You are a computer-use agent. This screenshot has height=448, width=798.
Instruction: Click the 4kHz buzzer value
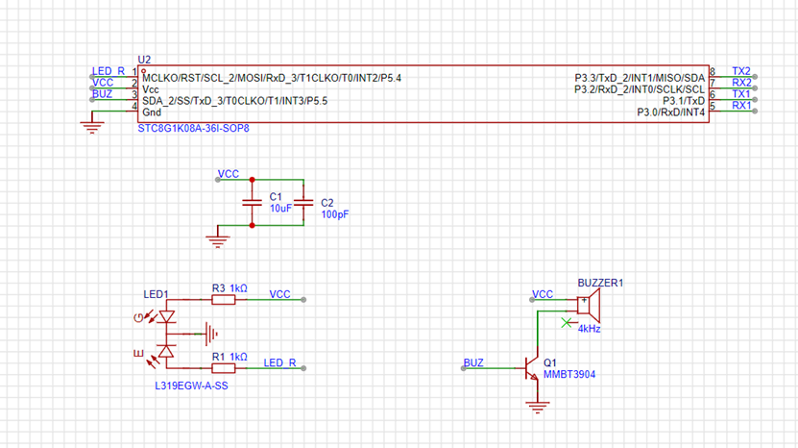tap(589, 329)
